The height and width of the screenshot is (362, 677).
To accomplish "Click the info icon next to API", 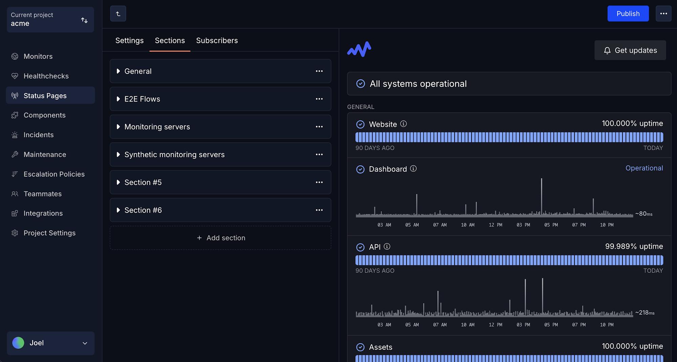I will 387,247.
